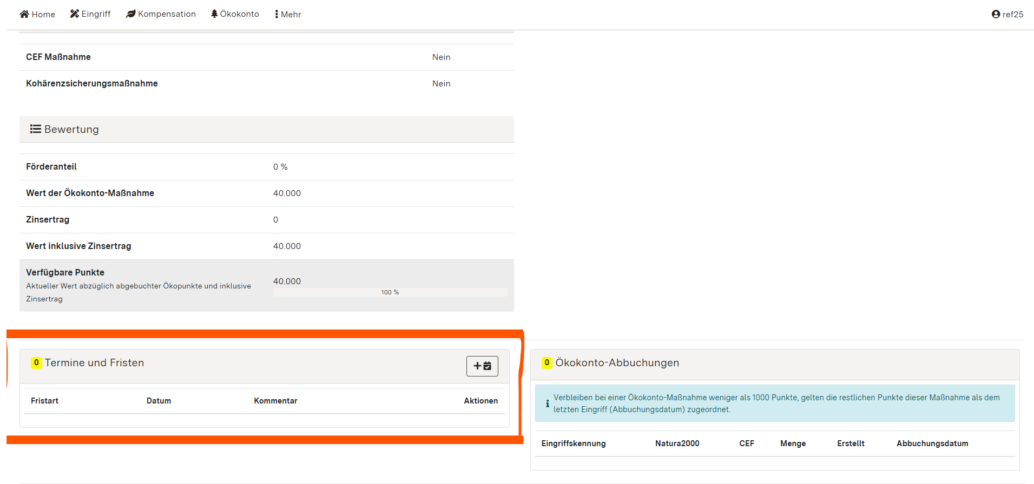Expand the Mehr dropdown menu
This screenshot has width=1034, height=484.
288,14
